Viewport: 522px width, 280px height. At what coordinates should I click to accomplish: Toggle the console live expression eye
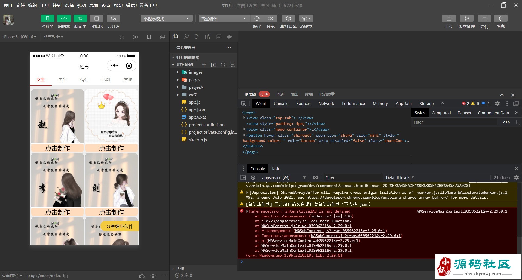(315, 177)
